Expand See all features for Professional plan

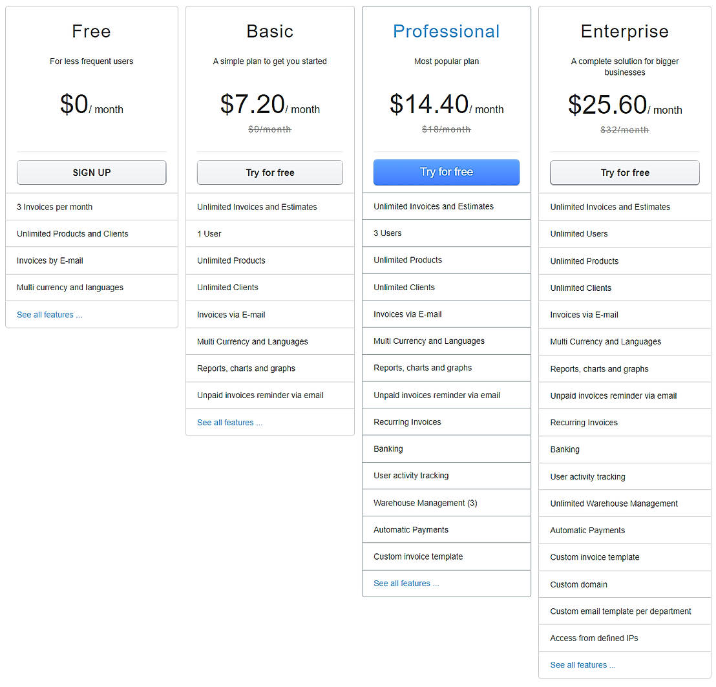[x=406, y=584]
